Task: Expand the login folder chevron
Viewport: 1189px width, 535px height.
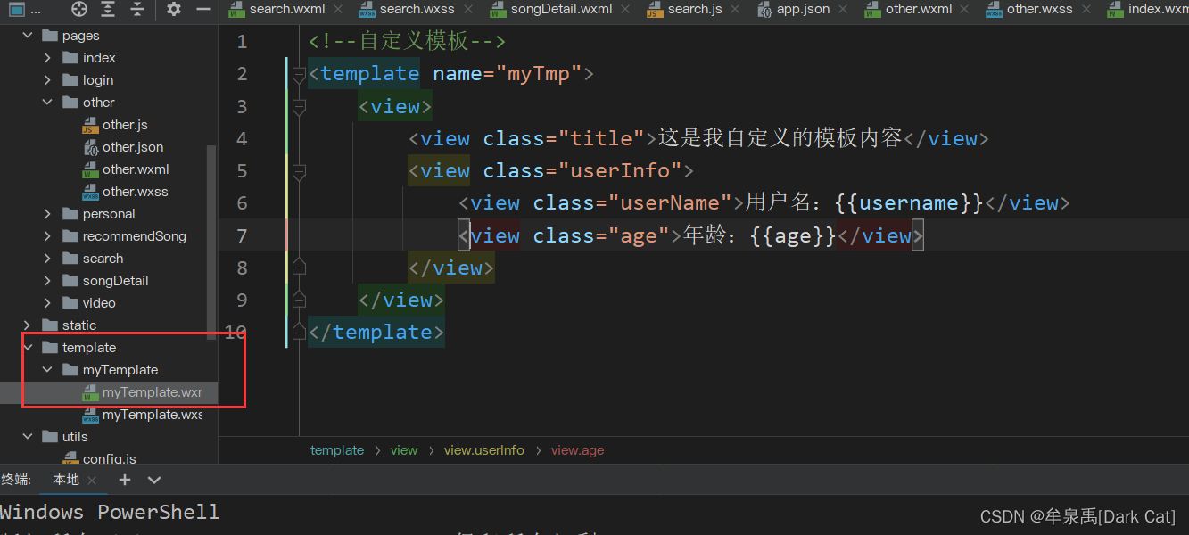Action: tap(48, 80)
